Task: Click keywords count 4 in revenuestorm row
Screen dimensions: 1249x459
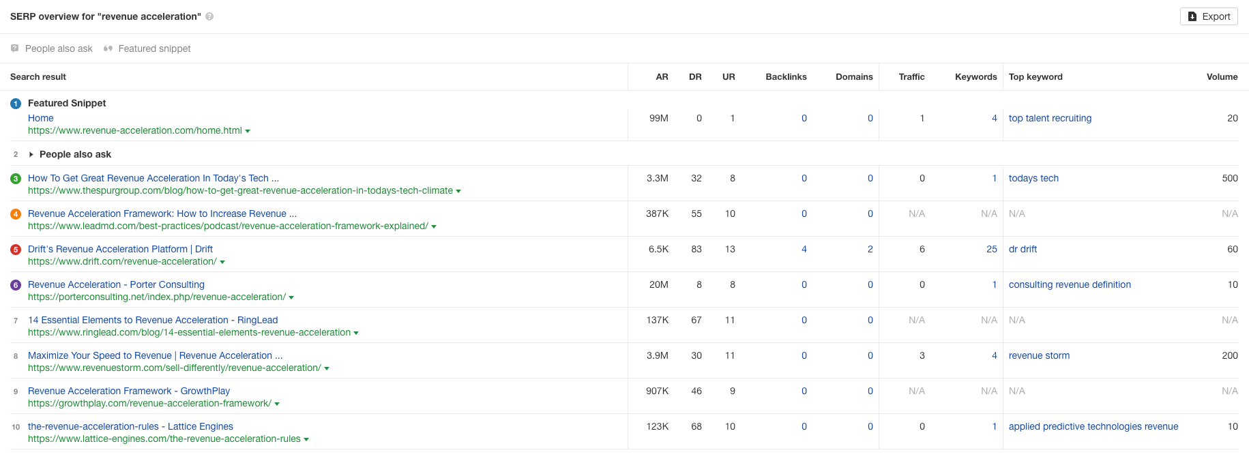Action: point(995,355)
